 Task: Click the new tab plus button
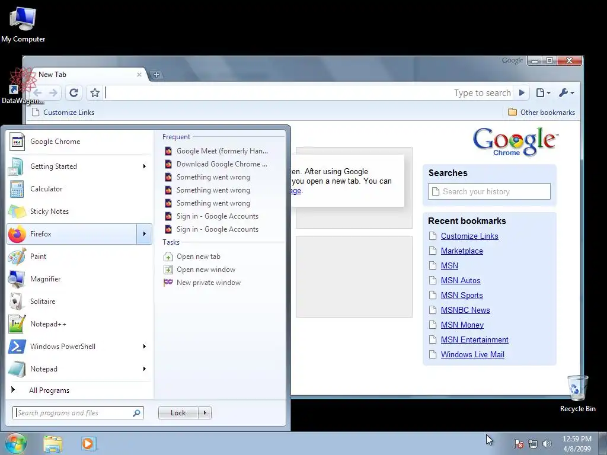tap(156, 75)
